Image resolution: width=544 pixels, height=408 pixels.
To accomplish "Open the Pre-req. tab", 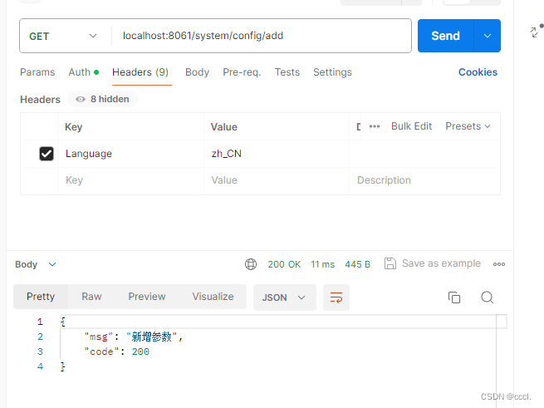I will pyautogui.click(x=242, y=72).
